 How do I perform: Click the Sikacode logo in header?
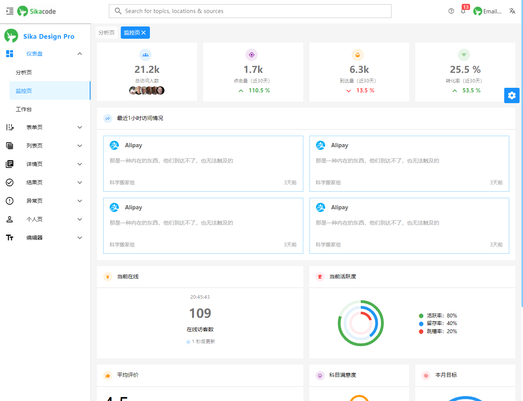[x=36, y=11]
